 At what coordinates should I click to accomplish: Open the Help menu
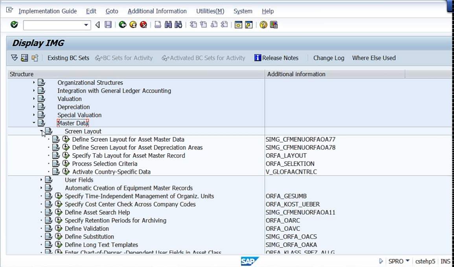pos(268,11)
